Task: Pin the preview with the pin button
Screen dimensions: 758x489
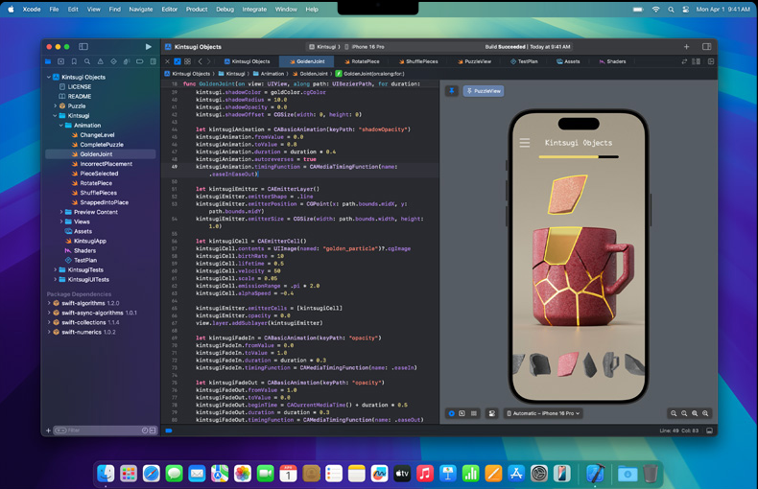Action: (452, 91)
